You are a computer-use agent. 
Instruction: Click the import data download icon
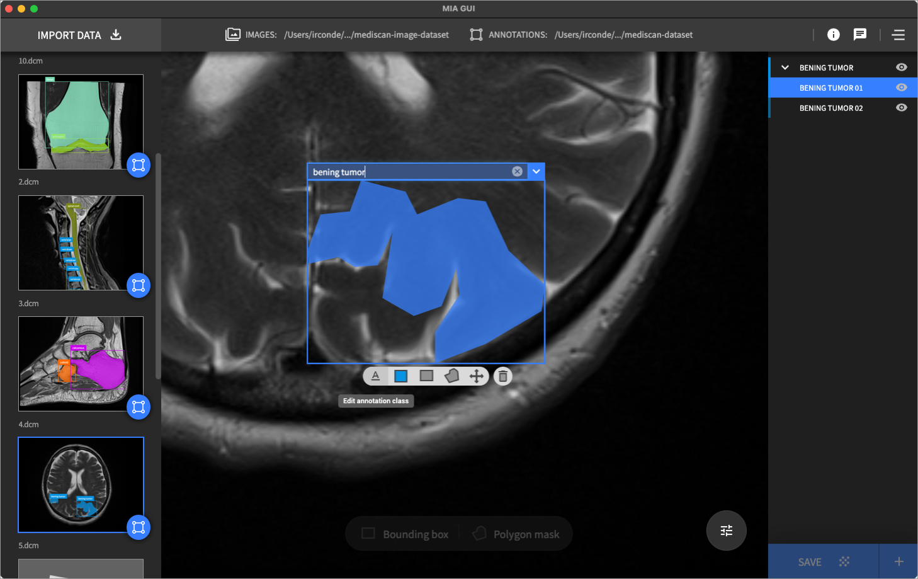[x=116, y=35]
